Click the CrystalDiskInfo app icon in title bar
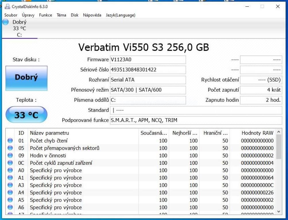Screen dimensions: 288x220 coord(7,7)
